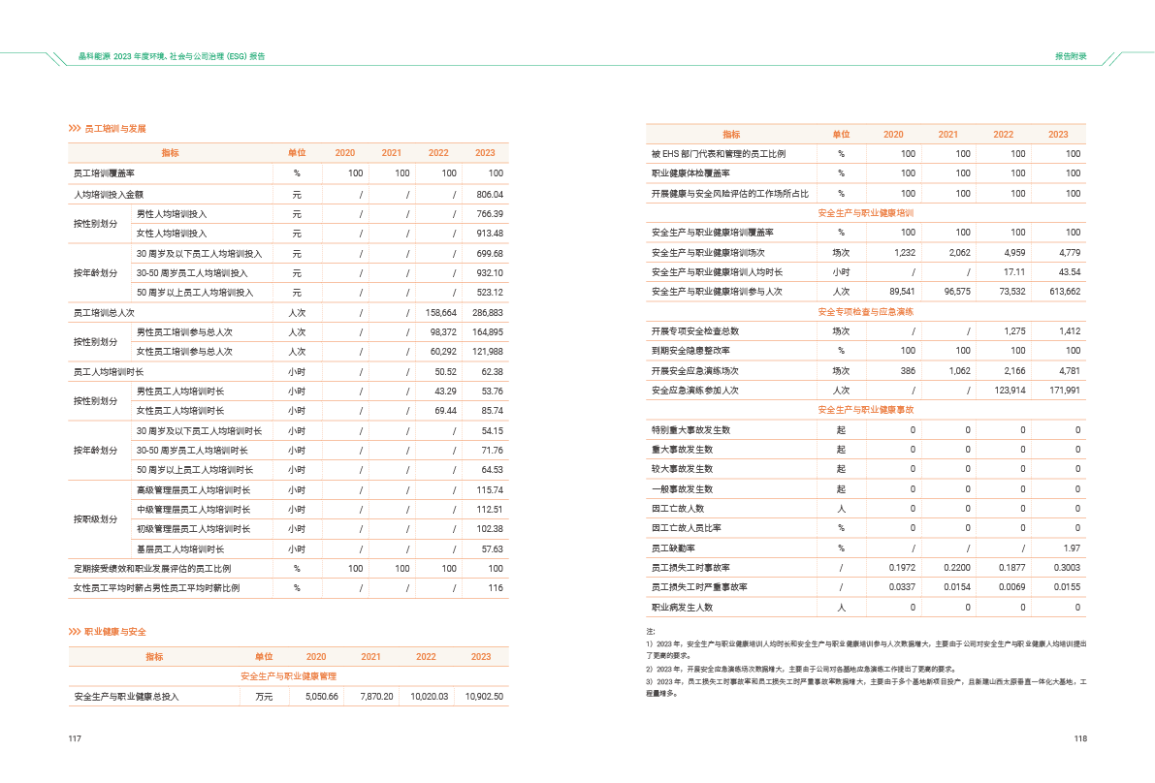Screen dimensions: 1155x783
Task: Click the 安全生产与职业健康培训 orange subheading
Action: tap(865, 212)
